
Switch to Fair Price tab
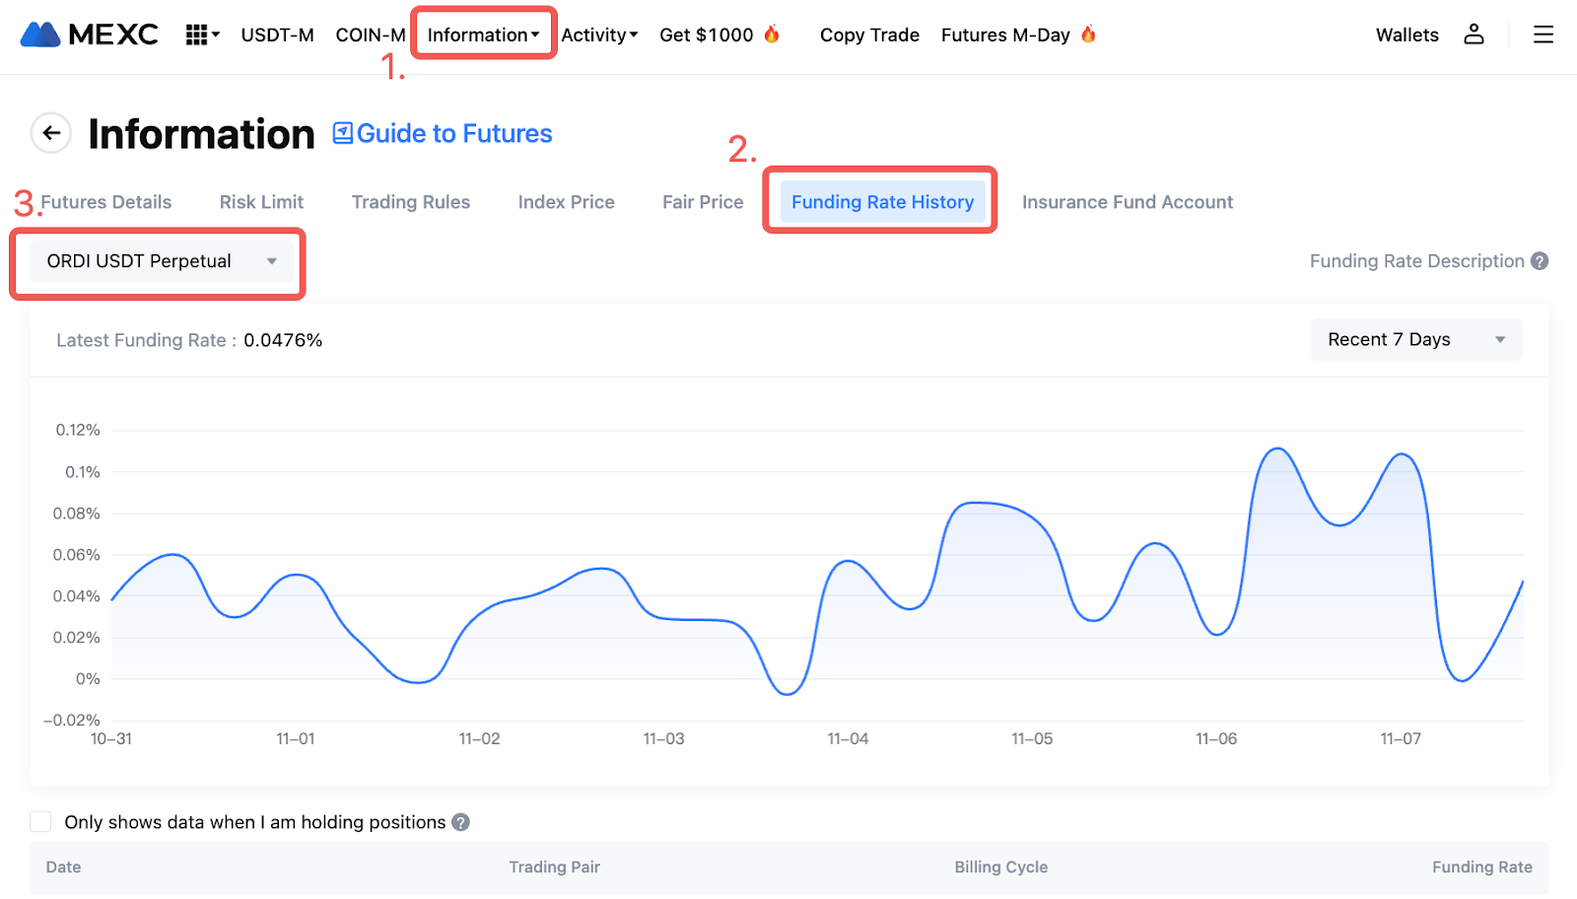coord(703,202)
